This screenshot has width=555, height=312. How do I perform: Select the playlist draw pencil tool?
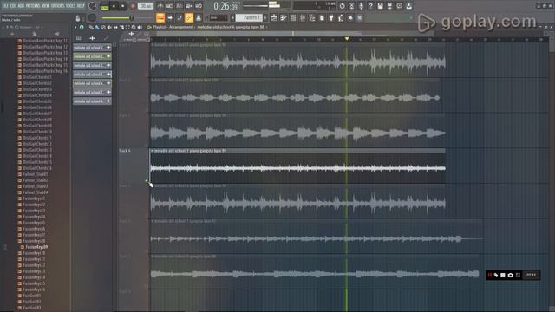click(x=91, y=27)
